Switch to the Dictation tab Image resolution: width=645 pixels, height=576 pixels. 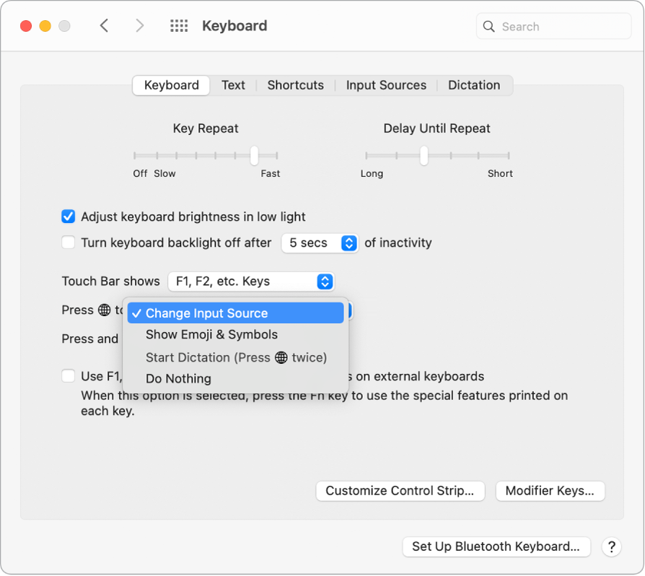coord(474,84)
